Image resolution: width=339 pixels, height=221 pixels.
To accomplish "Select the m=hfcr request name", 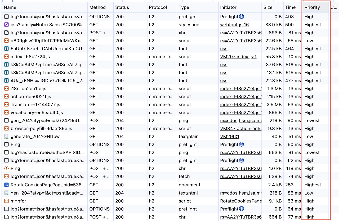I will (18, 201).
